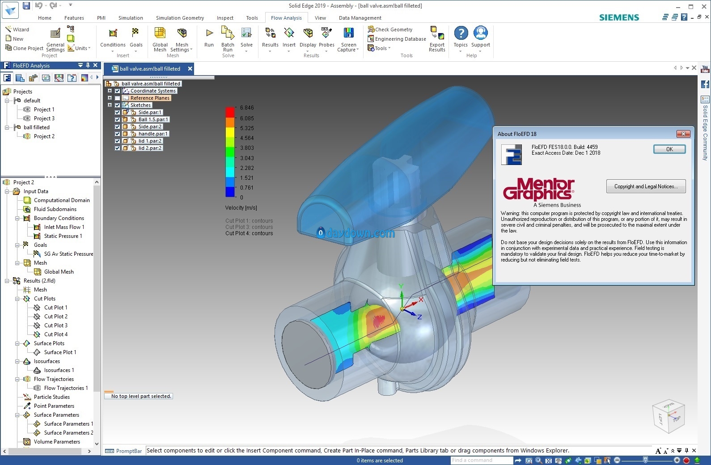Click the Insert results icon
Viewport: 711px width, 465px height.
coord(289,33)
